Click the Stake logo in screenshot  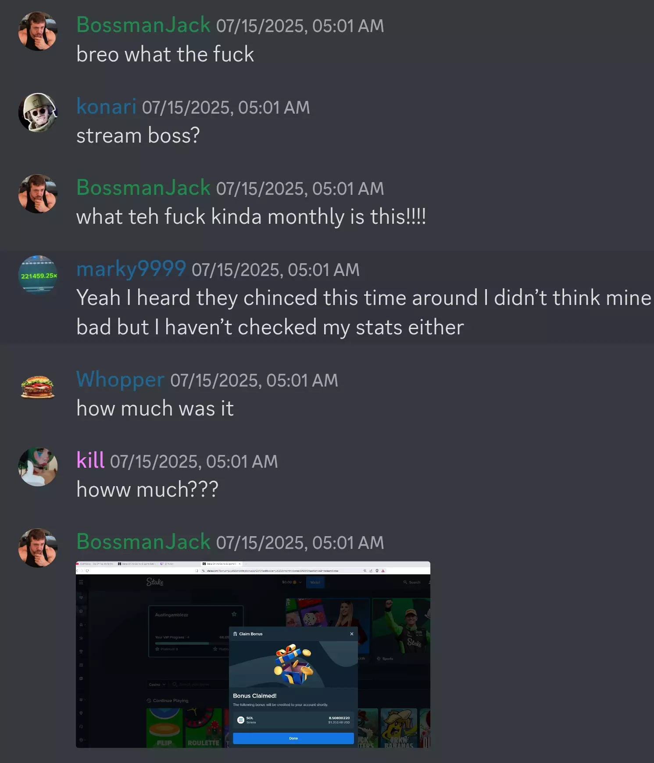(155, 582)
